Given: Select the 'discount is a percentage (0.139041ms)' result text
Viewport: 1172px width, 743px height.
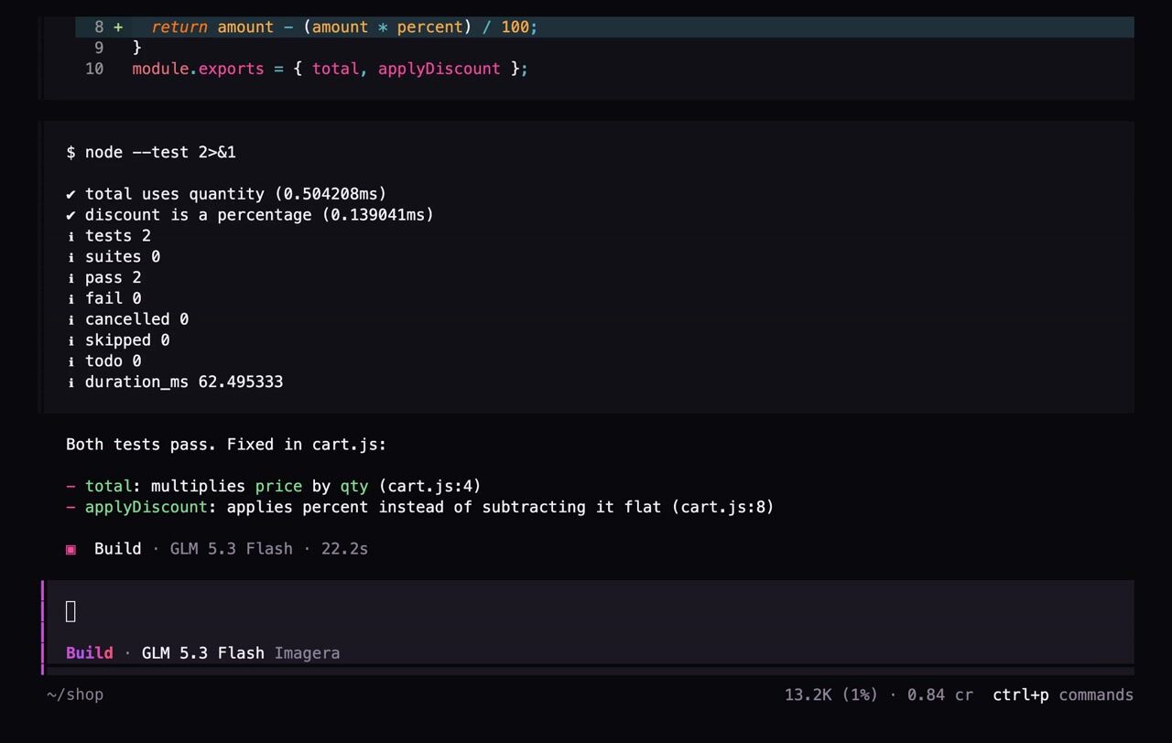Looking at the screenshot, I should coord(259,215).
